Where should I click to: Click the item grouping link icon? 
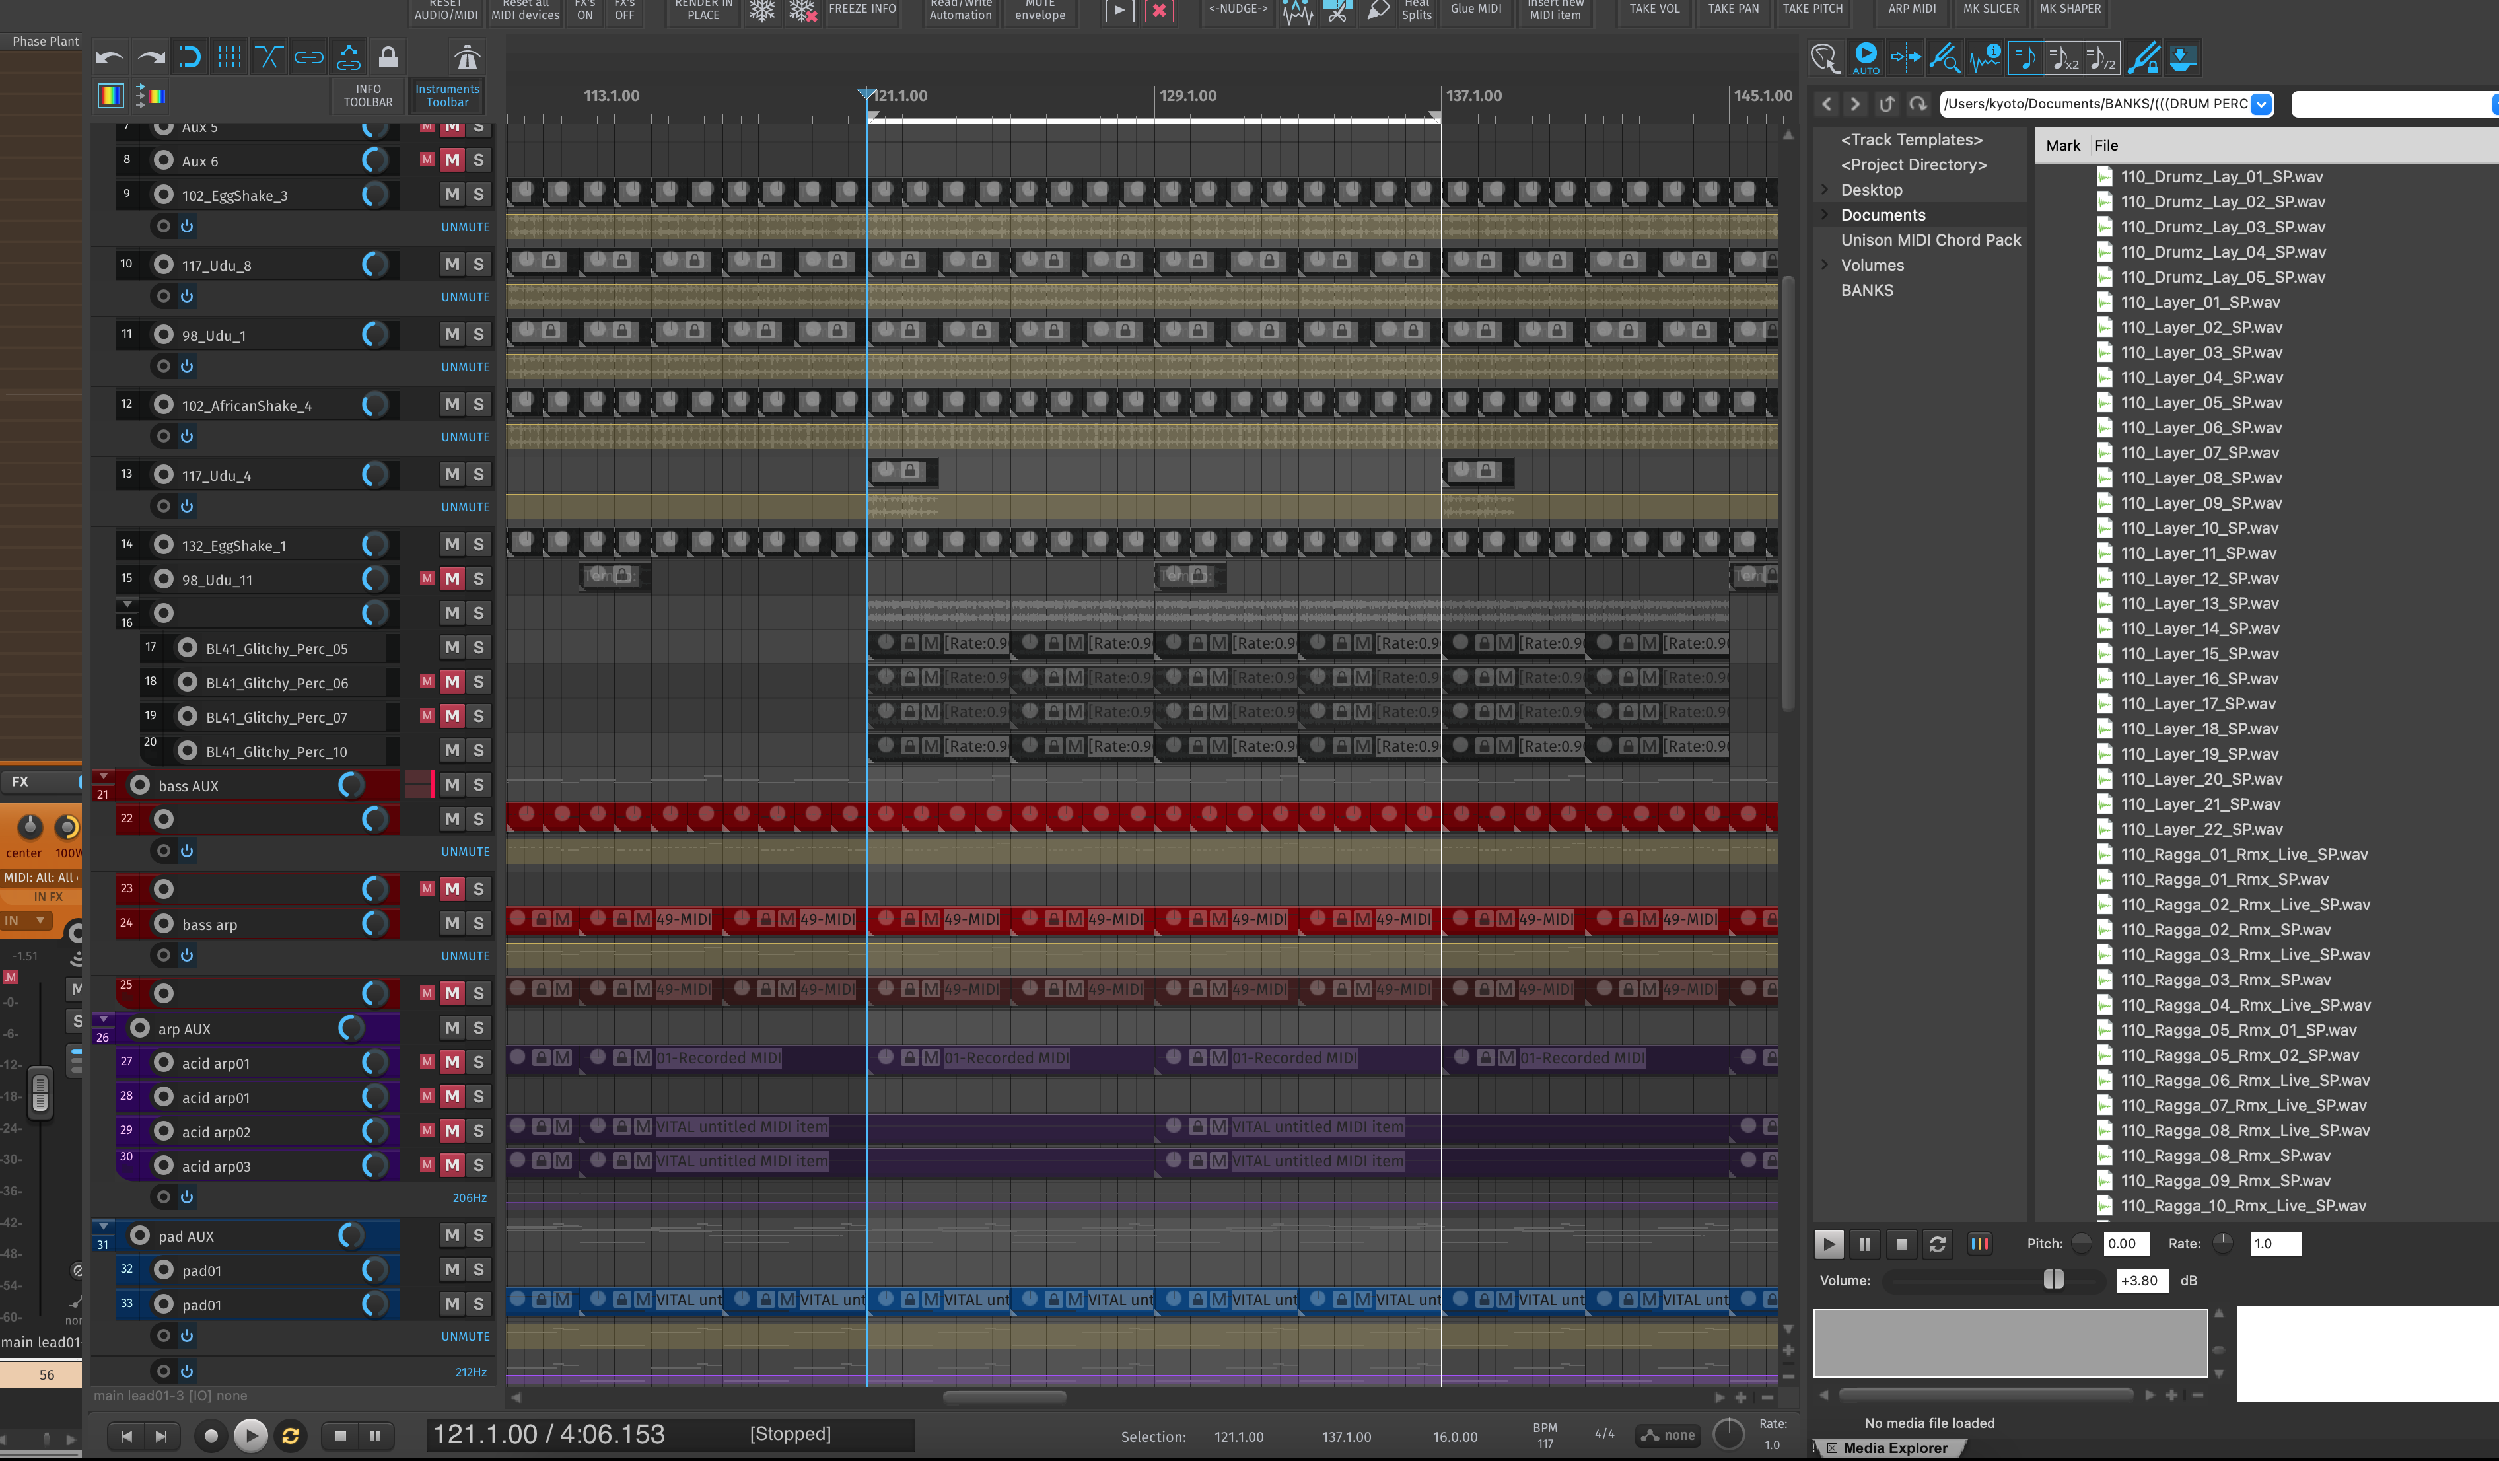click(x=308, y=57)
